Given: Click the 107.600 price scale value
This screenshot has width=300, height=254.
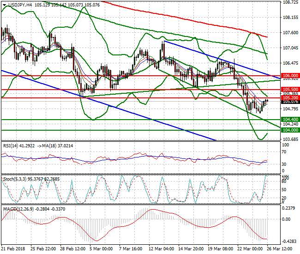Looking at the screenshot, I should 290,33.
